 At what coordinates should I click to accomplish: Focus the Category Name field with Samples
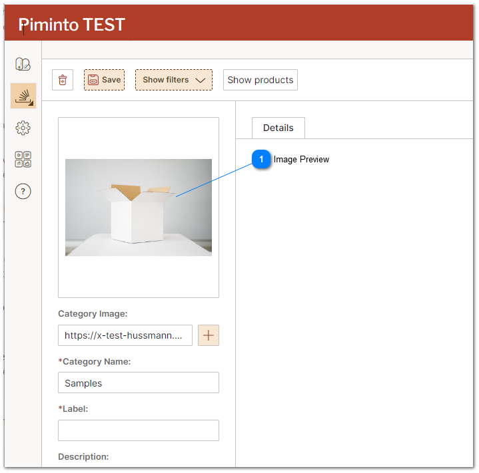click(139, 383)
